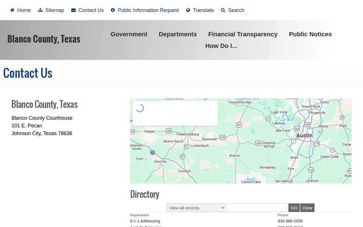
Task: Open the Government menu
Action: coord(129,34)
